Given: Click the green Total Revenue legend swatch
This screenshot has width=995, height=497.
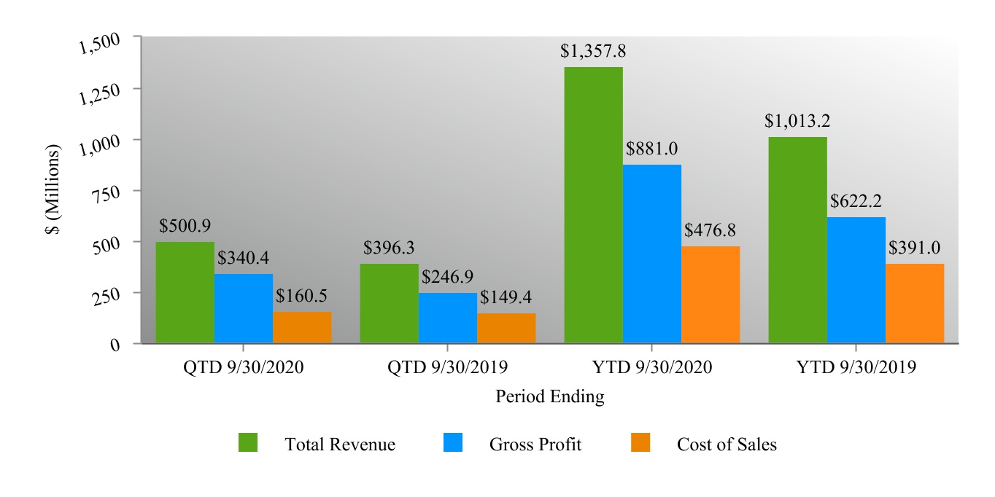Looking at the screenshot, I should click(248, 442).
